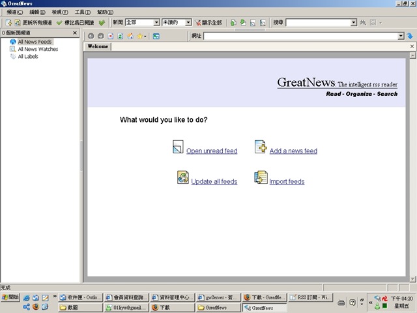Screen dimensions: 417x313
Task: Open the 工具(T) menu
Action: [83, 12]
